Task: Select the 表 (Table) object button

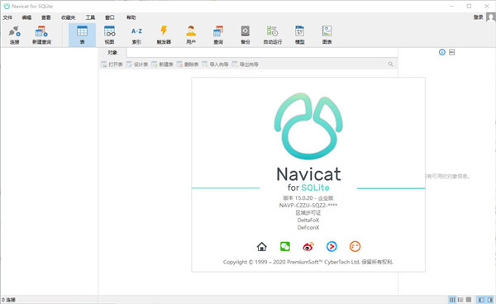Action: (82, 35)
